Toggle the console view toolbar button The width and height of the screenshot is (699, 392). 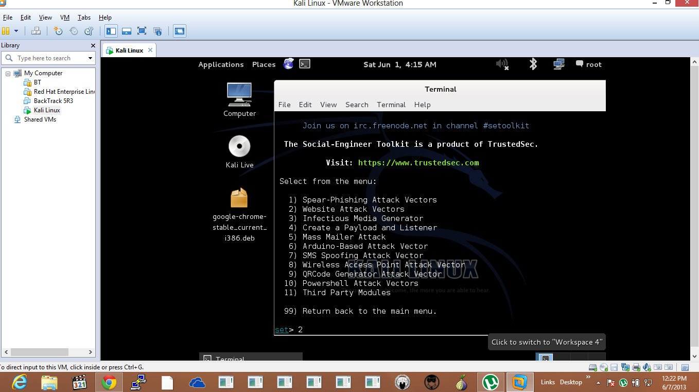coord(179,31)
